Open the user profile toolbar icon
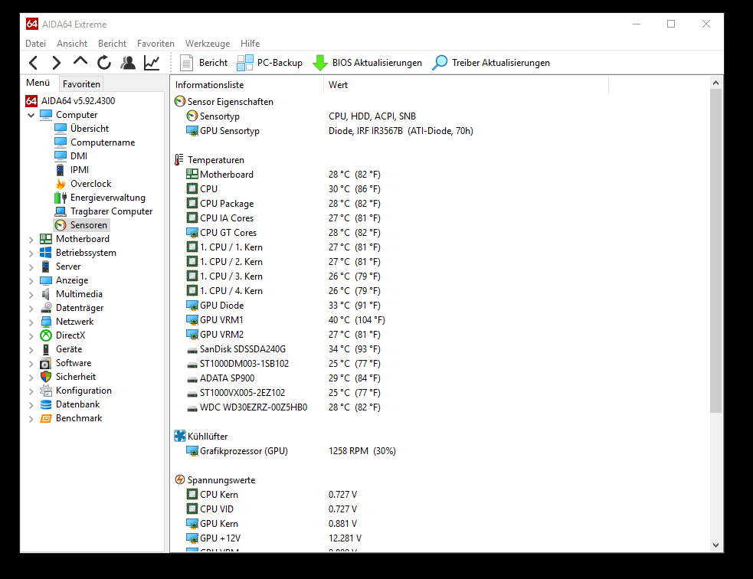 coord(128,63)
